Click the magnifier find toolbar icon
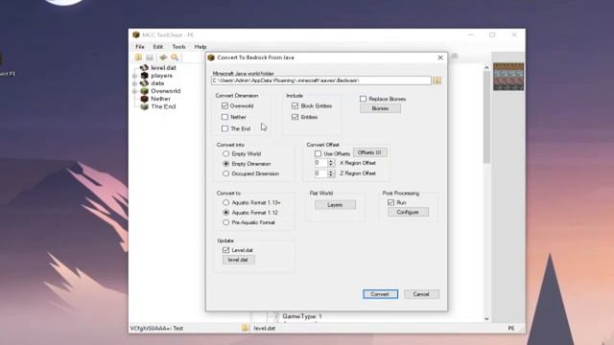This screenshot has width=614, height=345. 175,57
